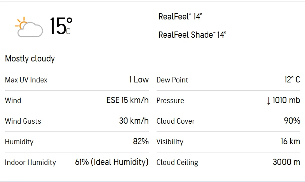This screenshot has width=305, height=182.
Task: Click the ESE 15 km/h wind value
Action: [x=127, y=100]
